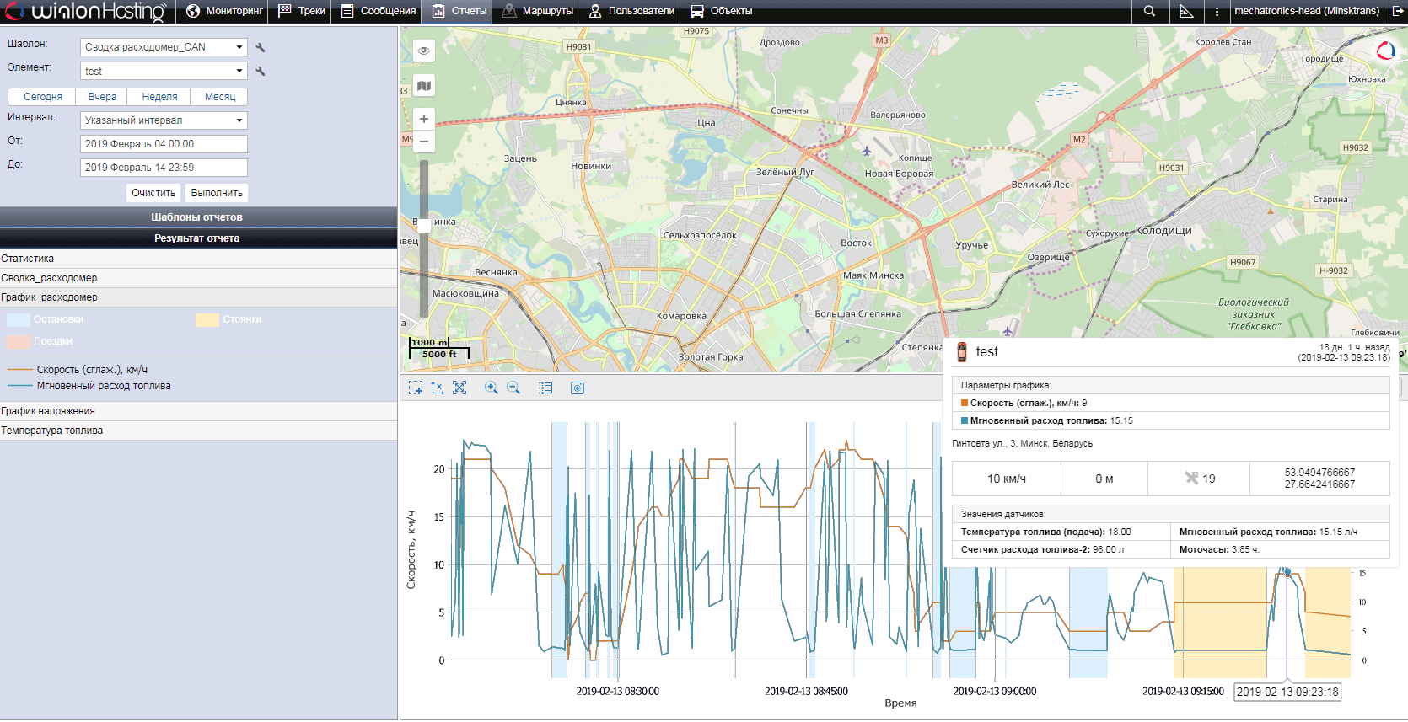Screen dimensions: 1408x722
Task: Open the Шаблон template dropdown
Action: click(164, 47)
